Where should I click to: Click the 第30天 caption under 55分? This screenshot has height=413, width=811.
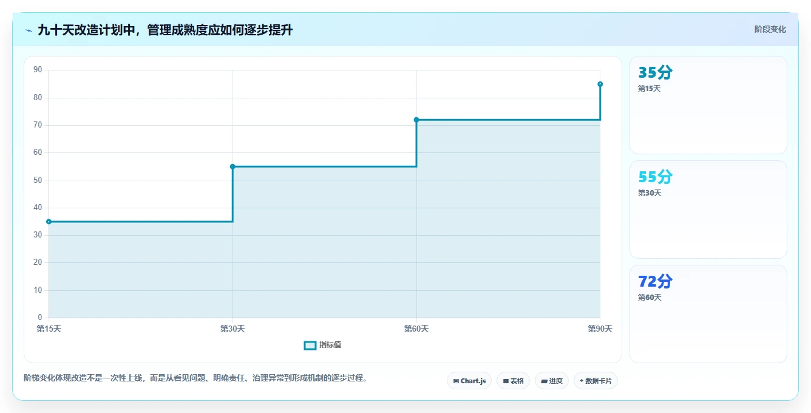[x=650, y=193]
